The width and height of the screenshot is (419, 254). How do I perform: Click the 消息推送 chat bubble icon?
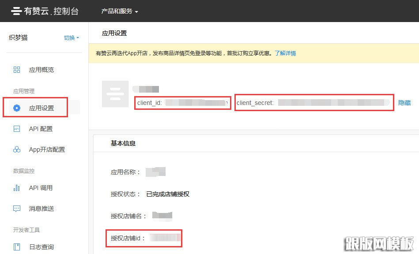(x=17, y=209)
